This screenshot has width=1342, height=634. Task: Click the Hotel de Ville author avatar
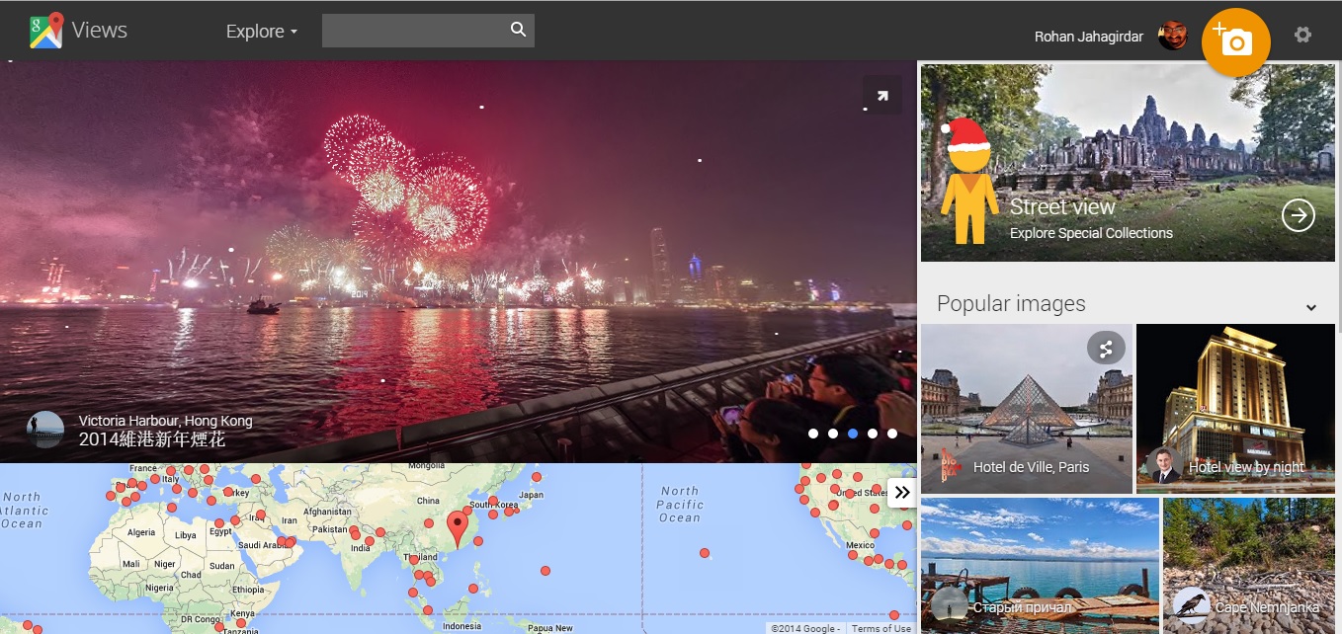950,465
